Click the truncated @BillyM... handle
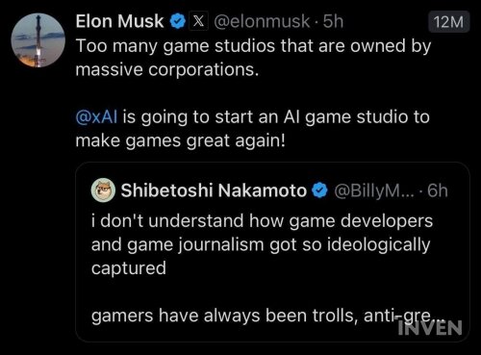The width and height of the screenshot is (481, 355). click(x=374, y=190)
